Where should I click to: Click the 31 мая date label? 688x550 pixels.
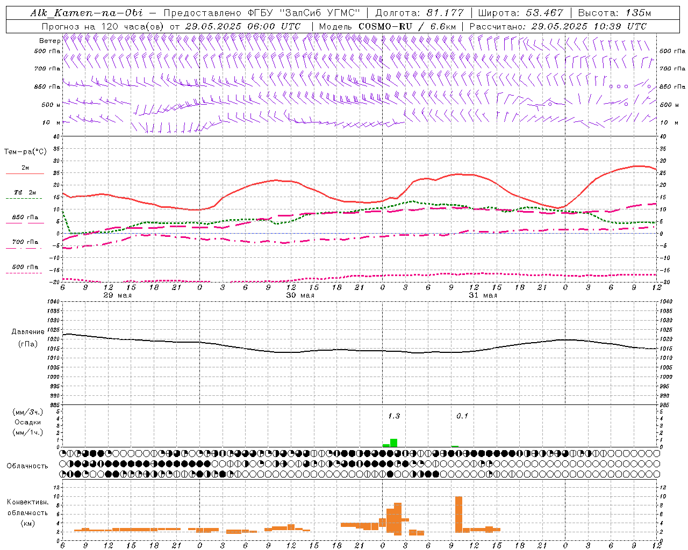click(x=483, y=295)
